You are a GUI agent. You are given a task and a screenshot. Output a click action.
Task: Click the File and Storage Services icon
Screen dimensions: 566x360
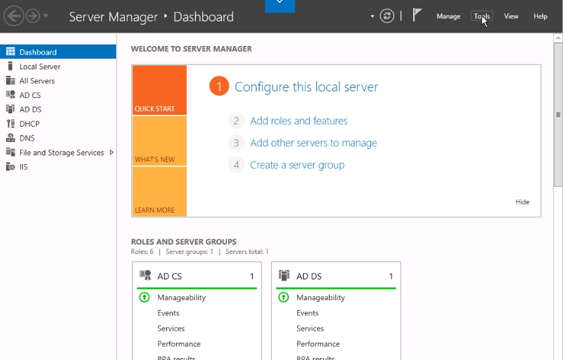point(11,152)
